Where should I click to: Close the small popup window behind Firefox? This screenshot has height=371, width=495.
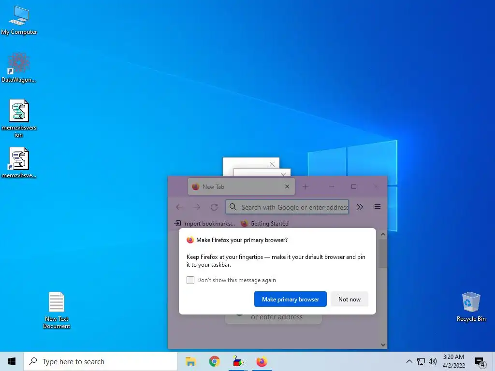pos(283,174)
